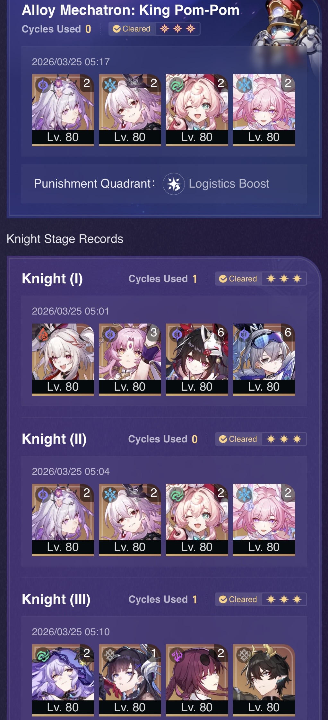Tap the boss stage Cleared badge
This screenshot has height=720, width=328.
click(132, 29)
